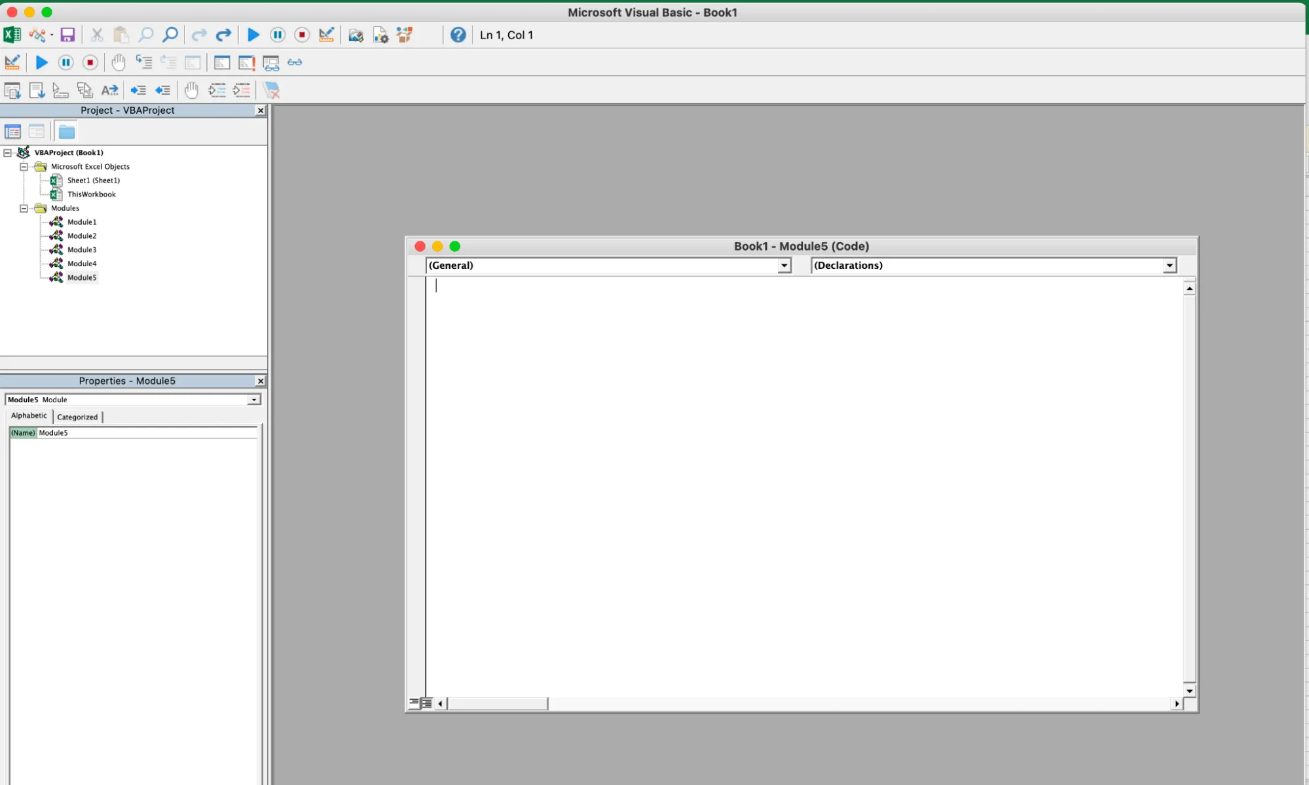The width and height of the screenshot is (1309, 785).
Task: Pause execution with Break icon
Action: (x=278, y=35)
